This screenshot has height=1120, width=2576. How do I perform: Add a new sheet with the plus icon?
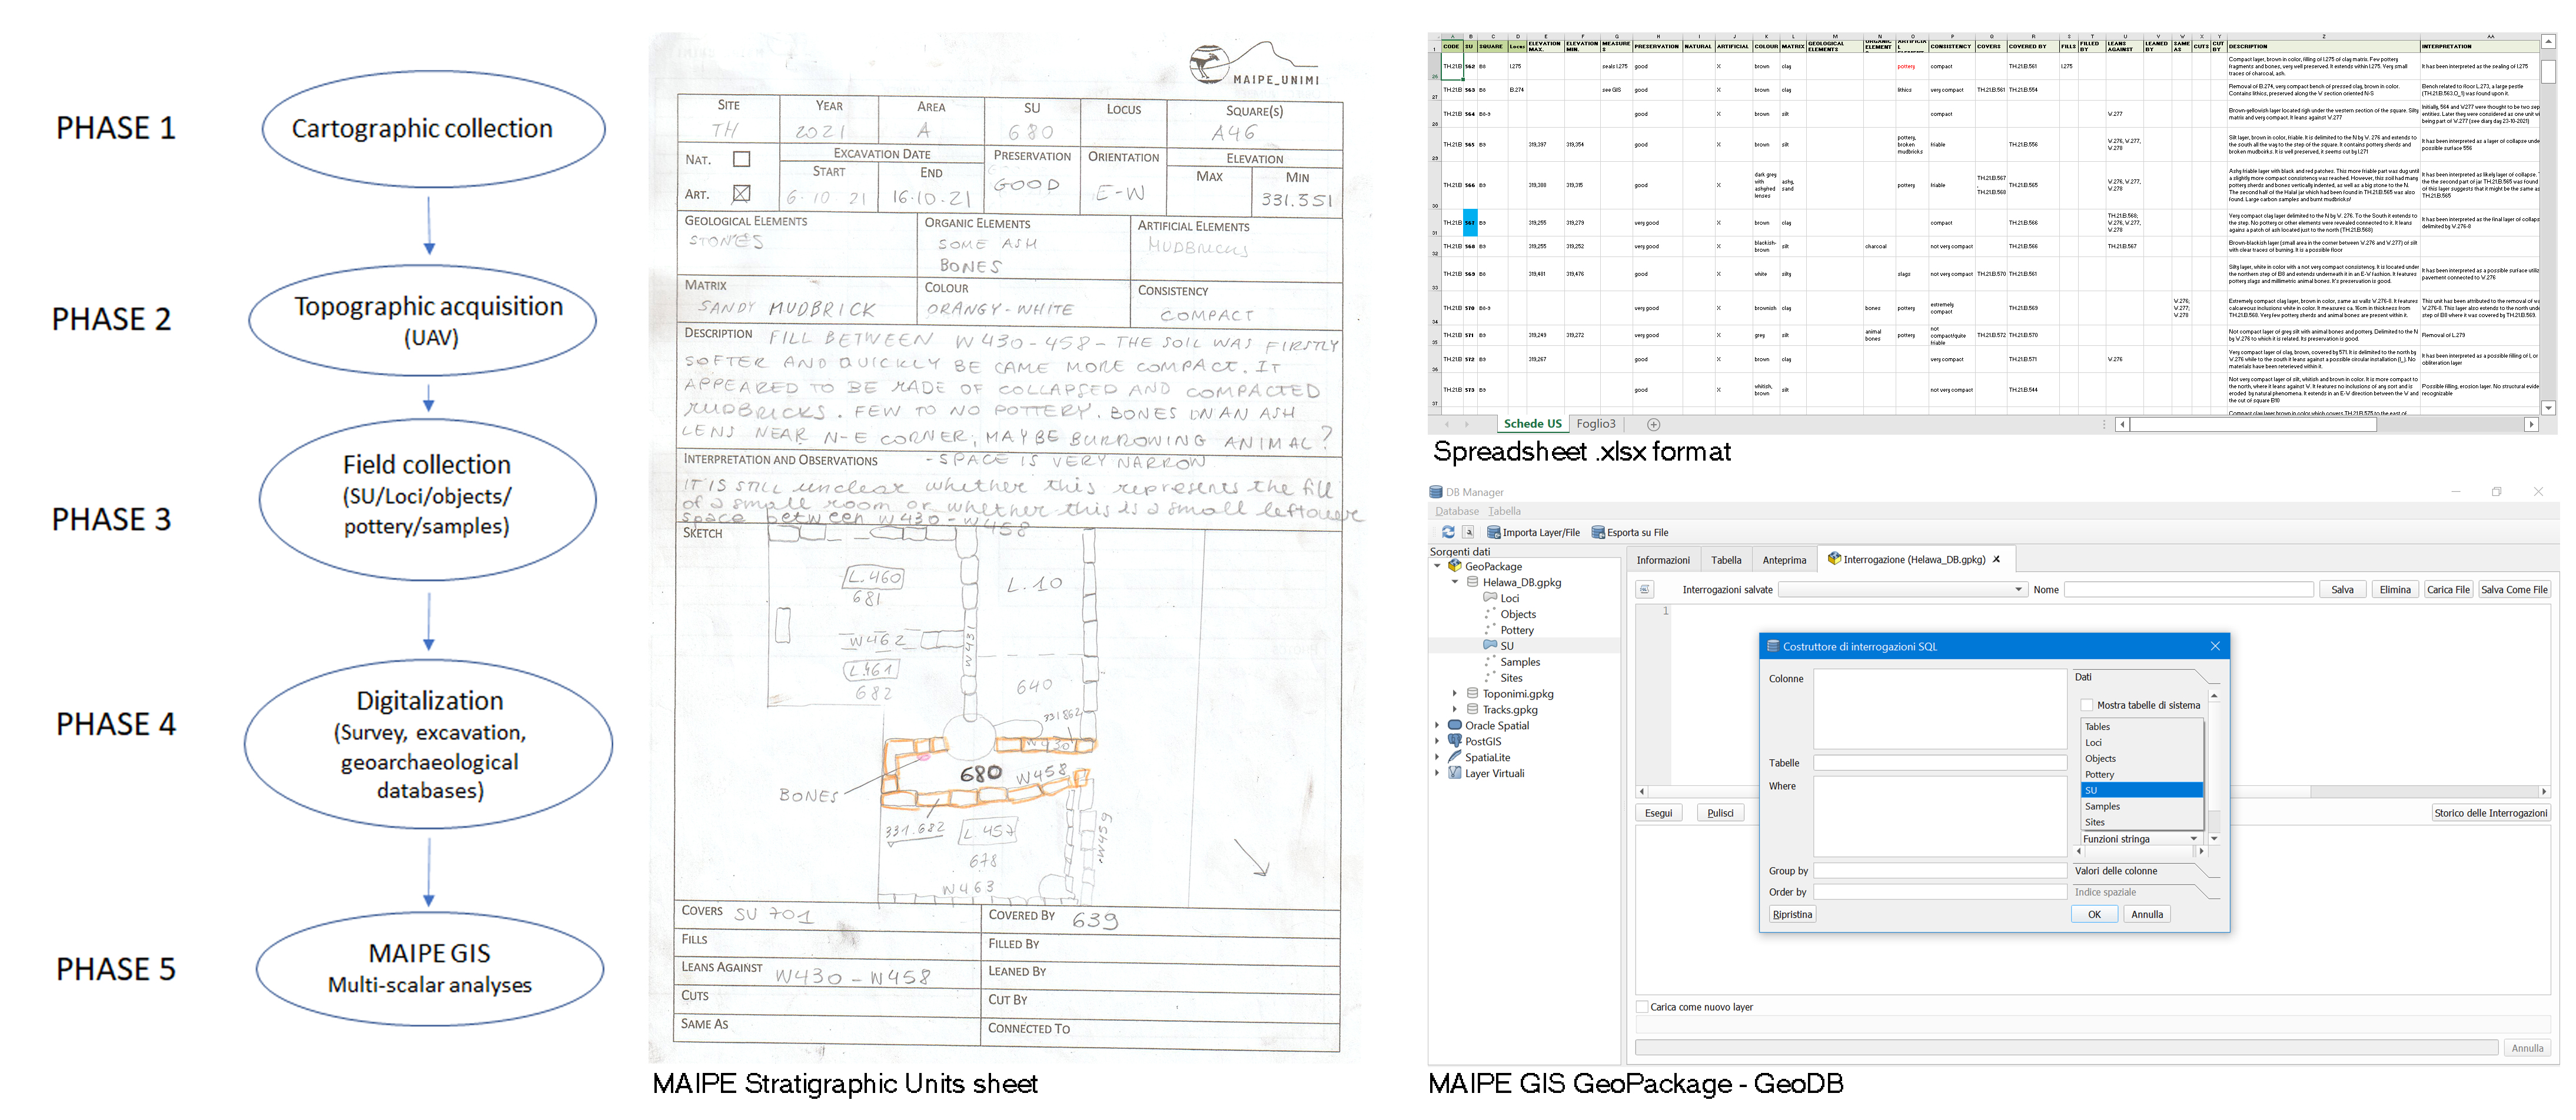[x=1653, y=425]
